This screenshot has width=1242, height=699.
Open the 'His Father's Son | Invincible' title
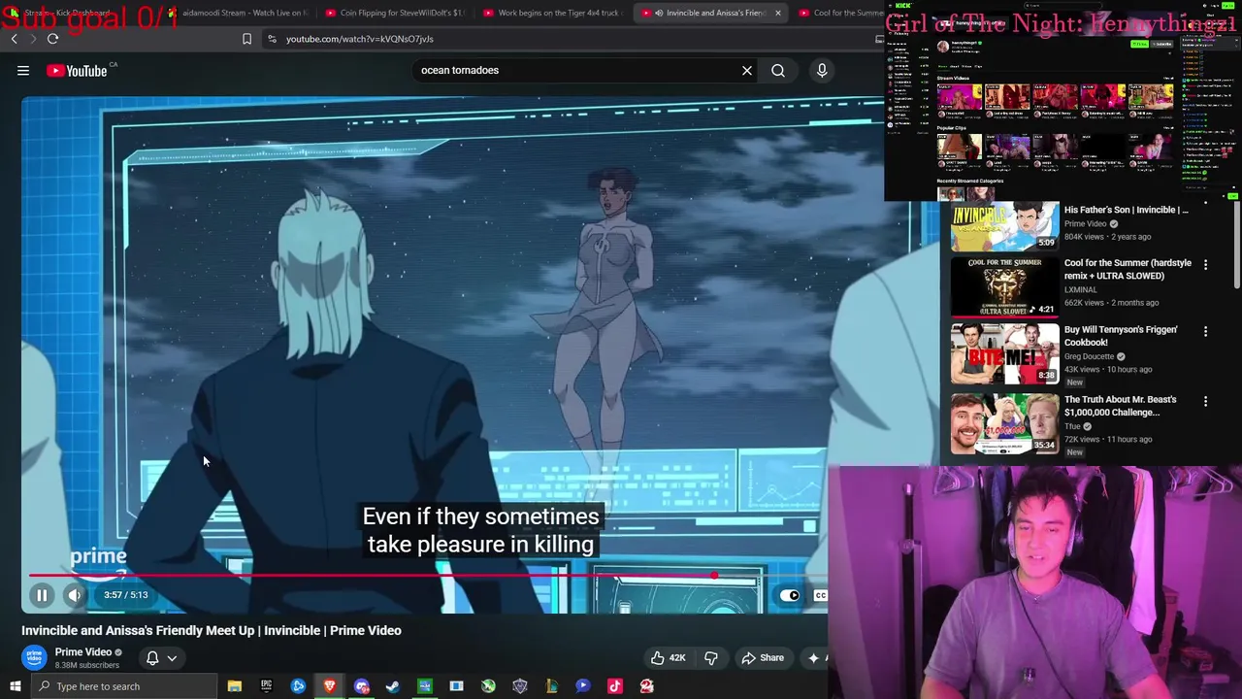pos(1126,210)
